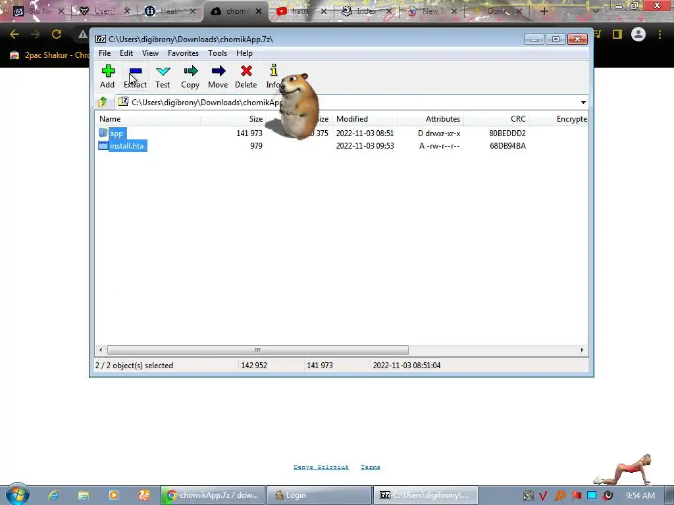Switch to the Login taskbar button
The height and width of the screenshot is (505, 674).
(x=319, y=495)
